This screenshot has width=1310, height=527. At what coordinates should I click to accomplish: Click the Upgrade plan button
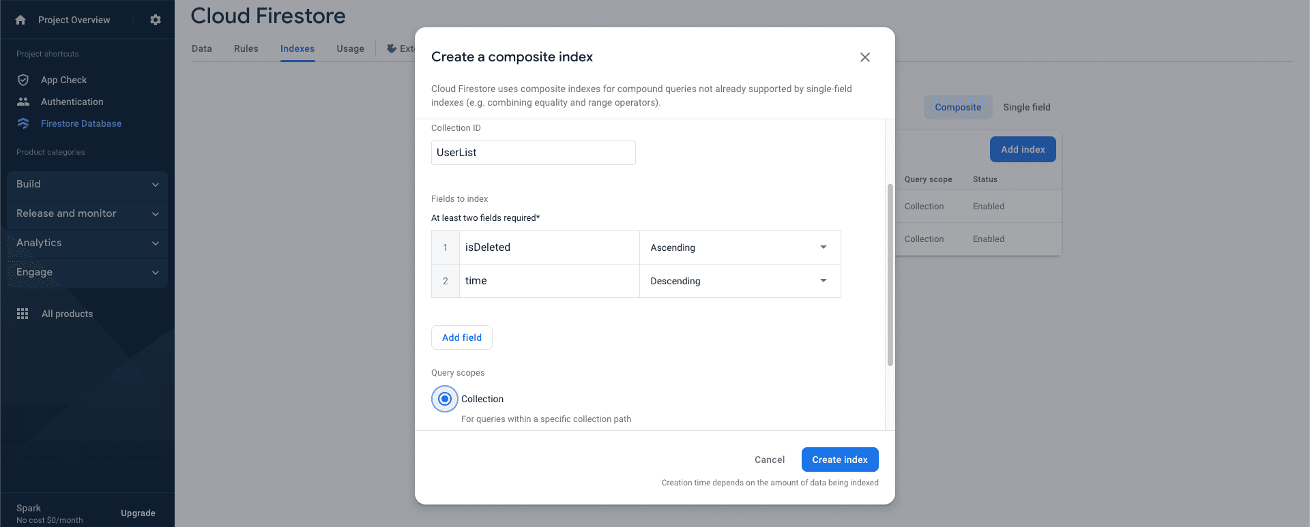(138, 513)
